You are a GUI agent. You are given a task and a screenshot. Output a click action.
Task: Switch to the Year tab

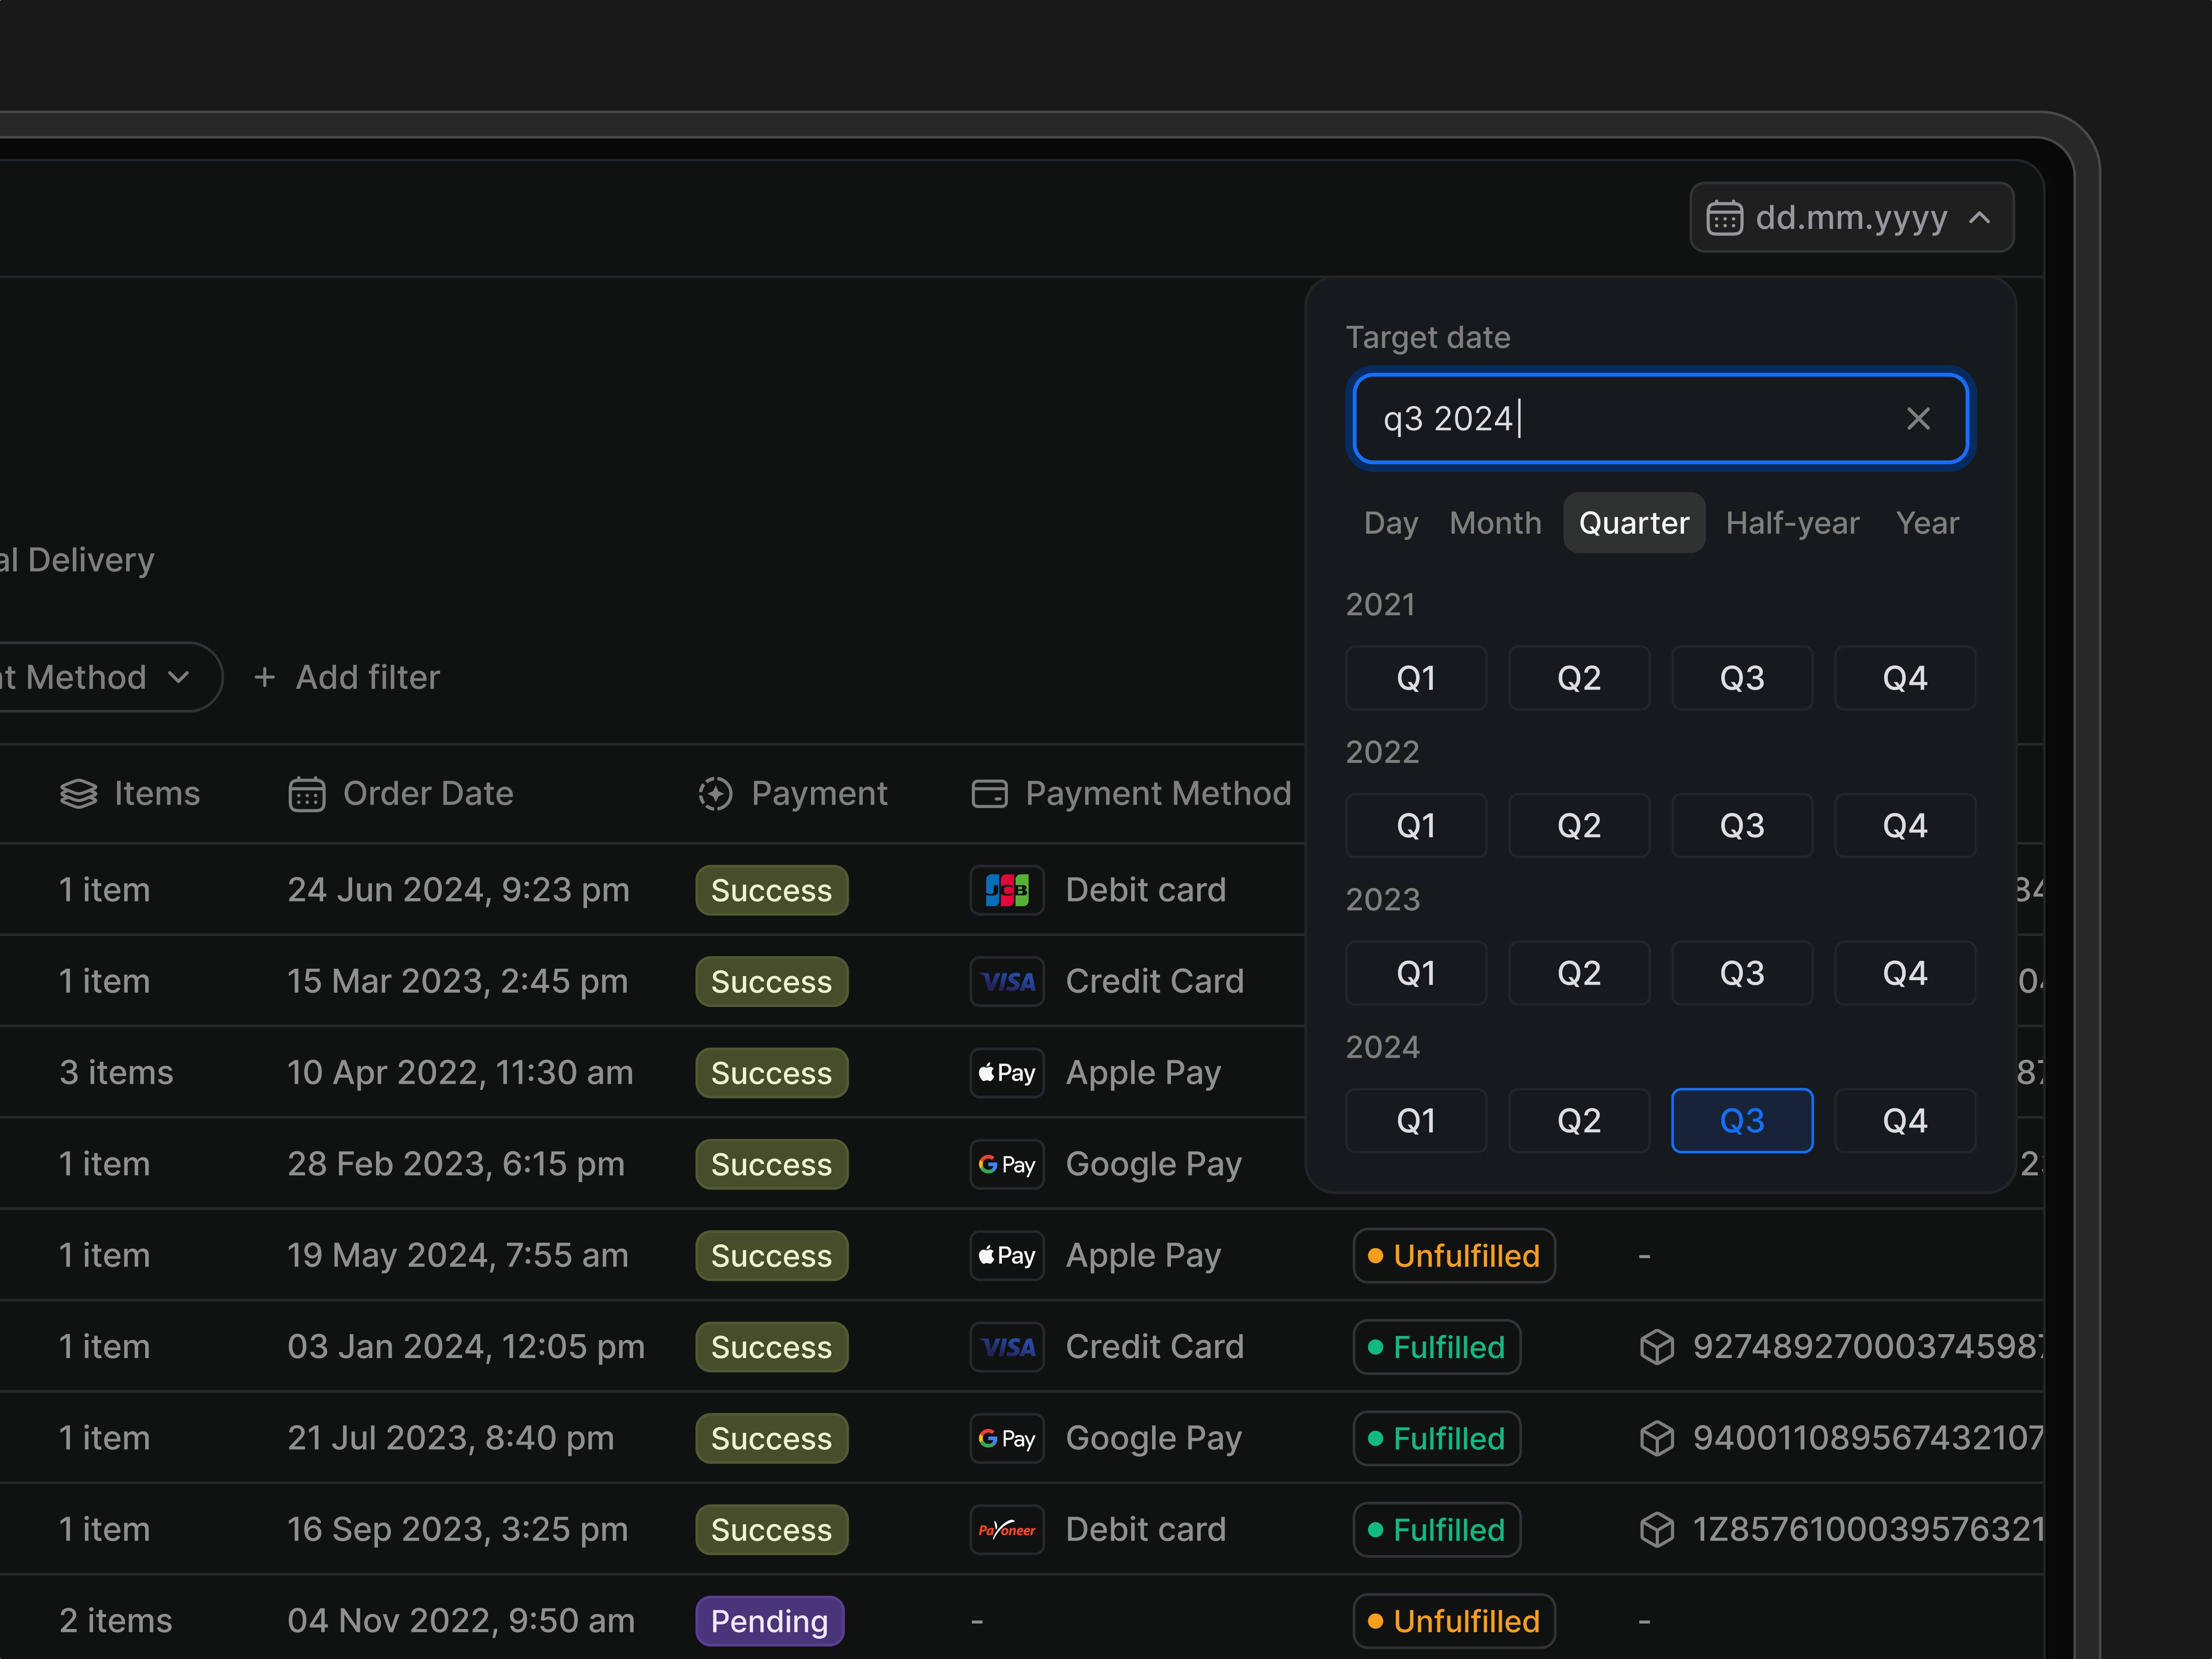click(1927, 522)
